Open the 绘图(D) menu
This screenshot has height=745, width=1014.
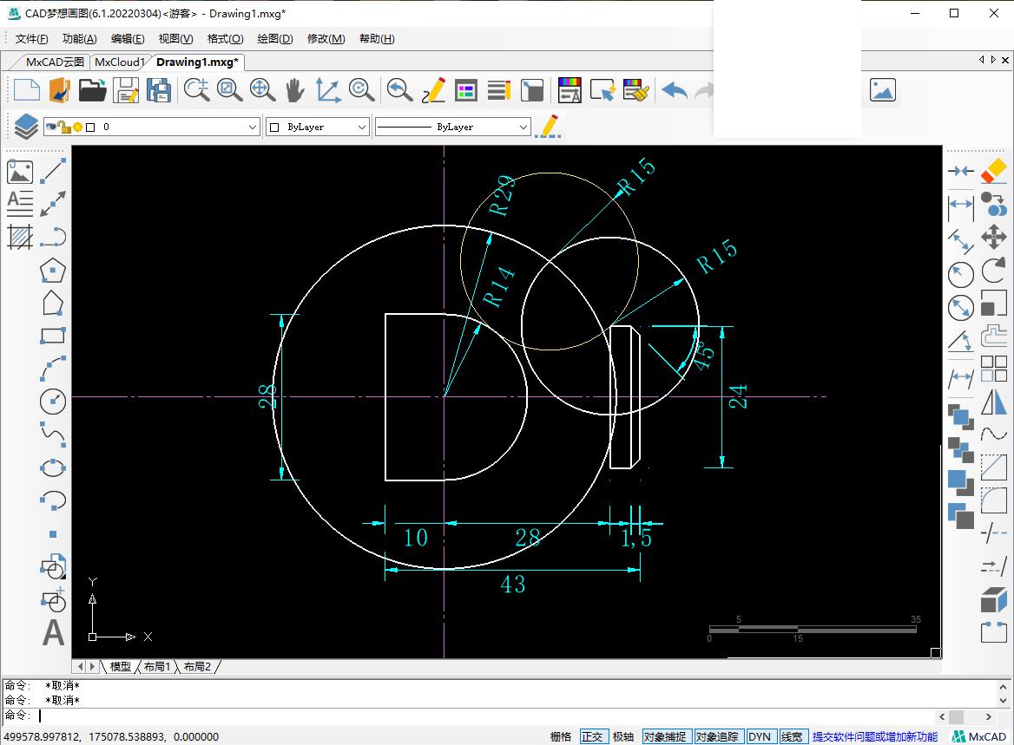click(x=274, y=39)
